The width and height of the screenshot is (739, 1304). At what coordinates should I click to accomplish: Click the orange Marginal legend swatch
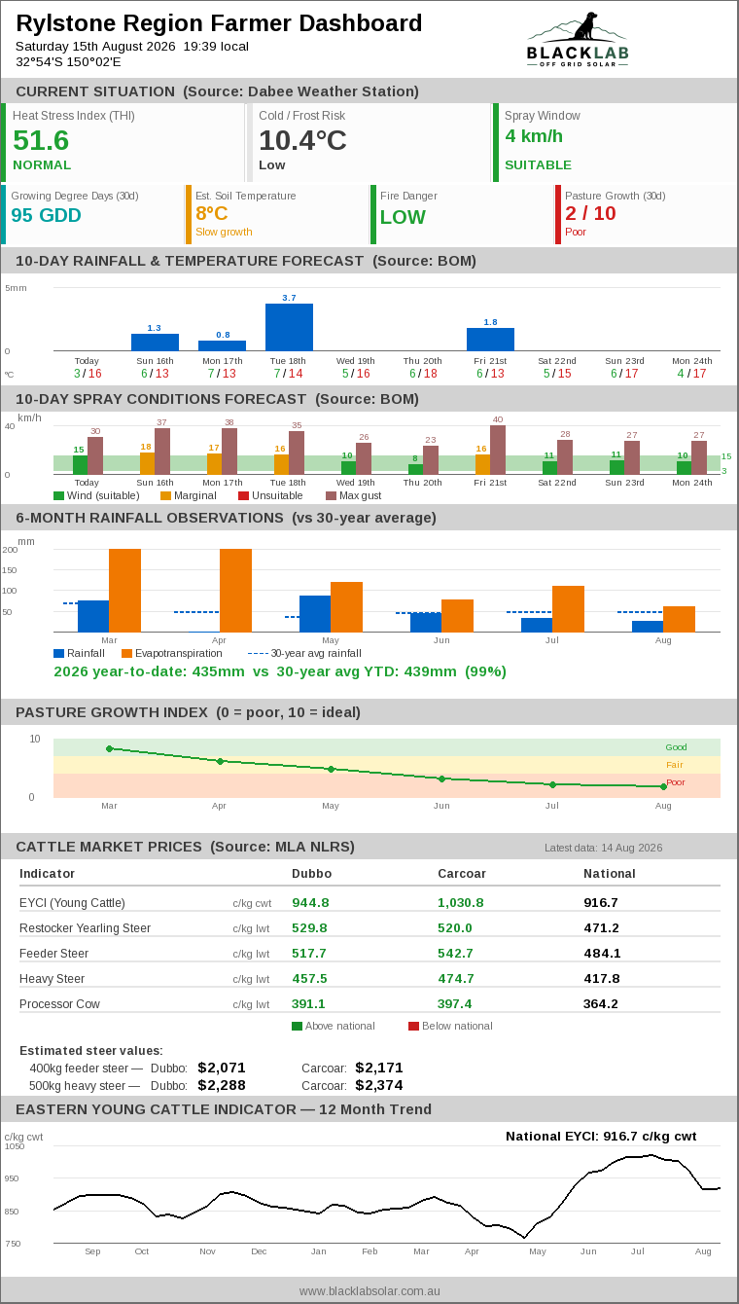click(165, 496)
